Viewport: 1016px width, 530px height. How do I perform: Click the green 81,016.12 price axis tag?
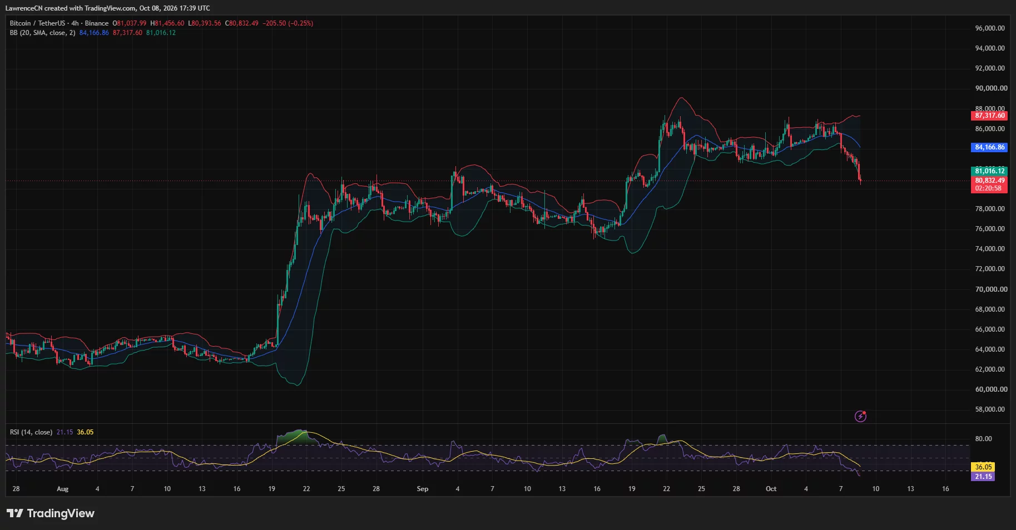(x=990, y=171)
